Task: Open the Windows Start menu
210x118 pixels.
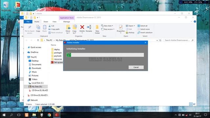Action: [4, 115]
